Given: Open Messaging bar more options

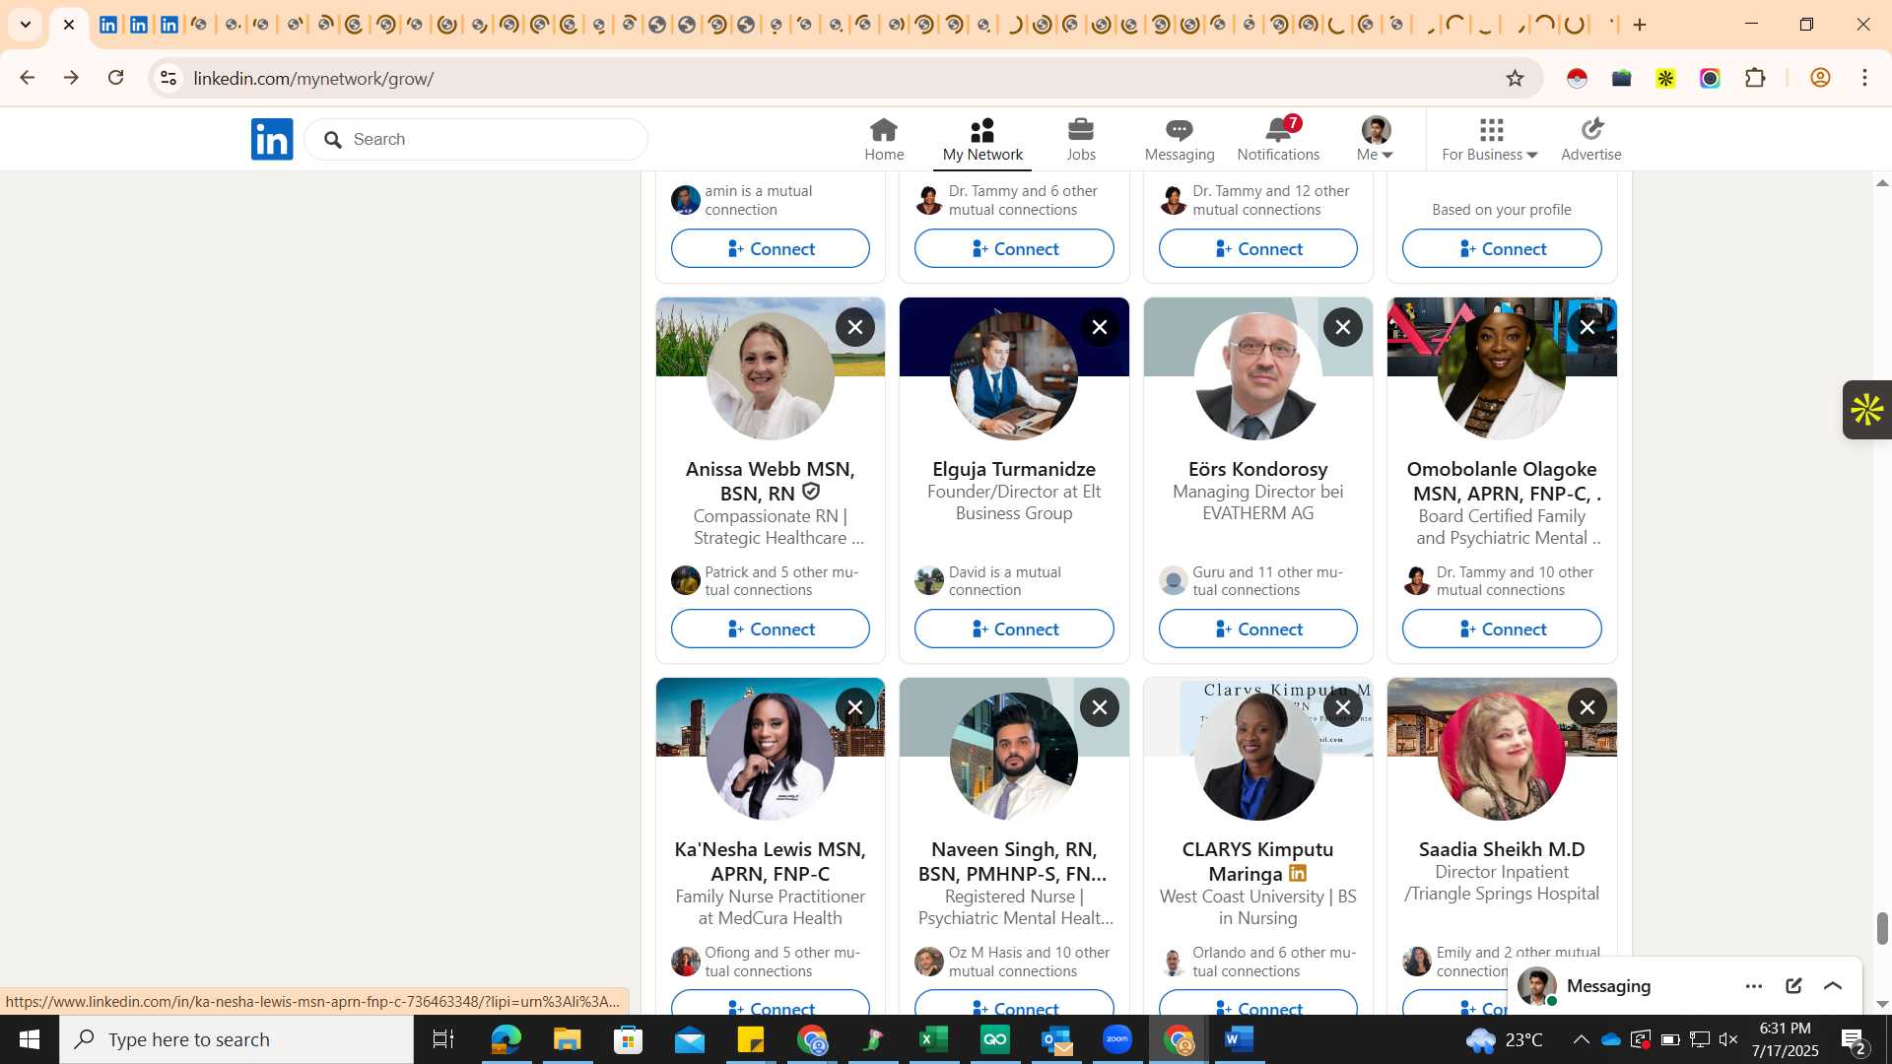Looking at the screenshot, I should click(1754, 986).
